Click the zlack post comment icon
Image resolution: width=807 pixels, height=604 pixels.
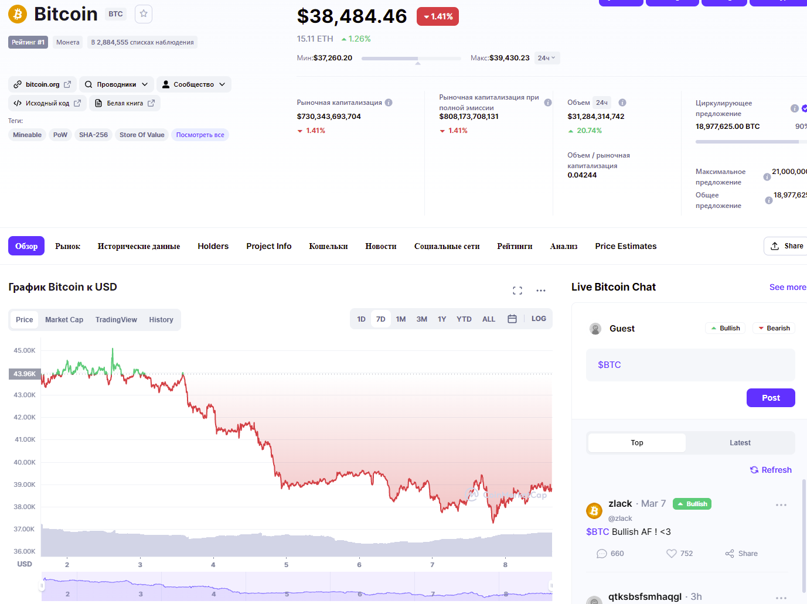click(602, 554)
